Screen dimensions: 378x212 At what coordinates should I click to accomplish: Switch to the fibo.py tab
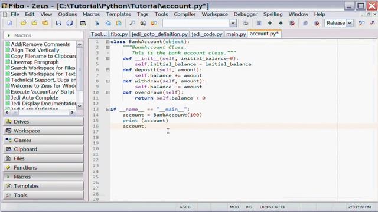(x=119, y=34)
